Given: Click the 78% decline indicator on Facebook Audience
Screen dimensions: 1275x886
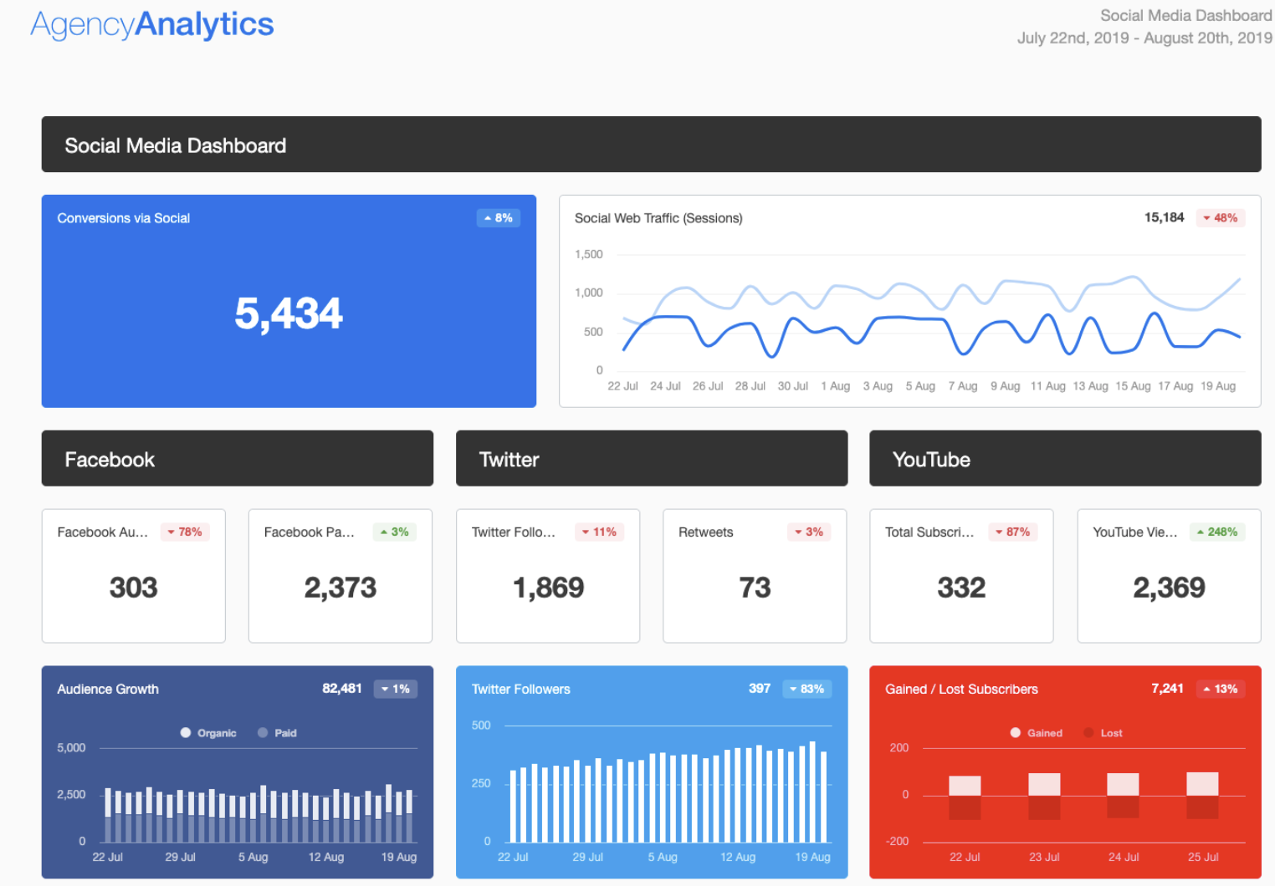Looking at the screenshot, I should [185, 532].
